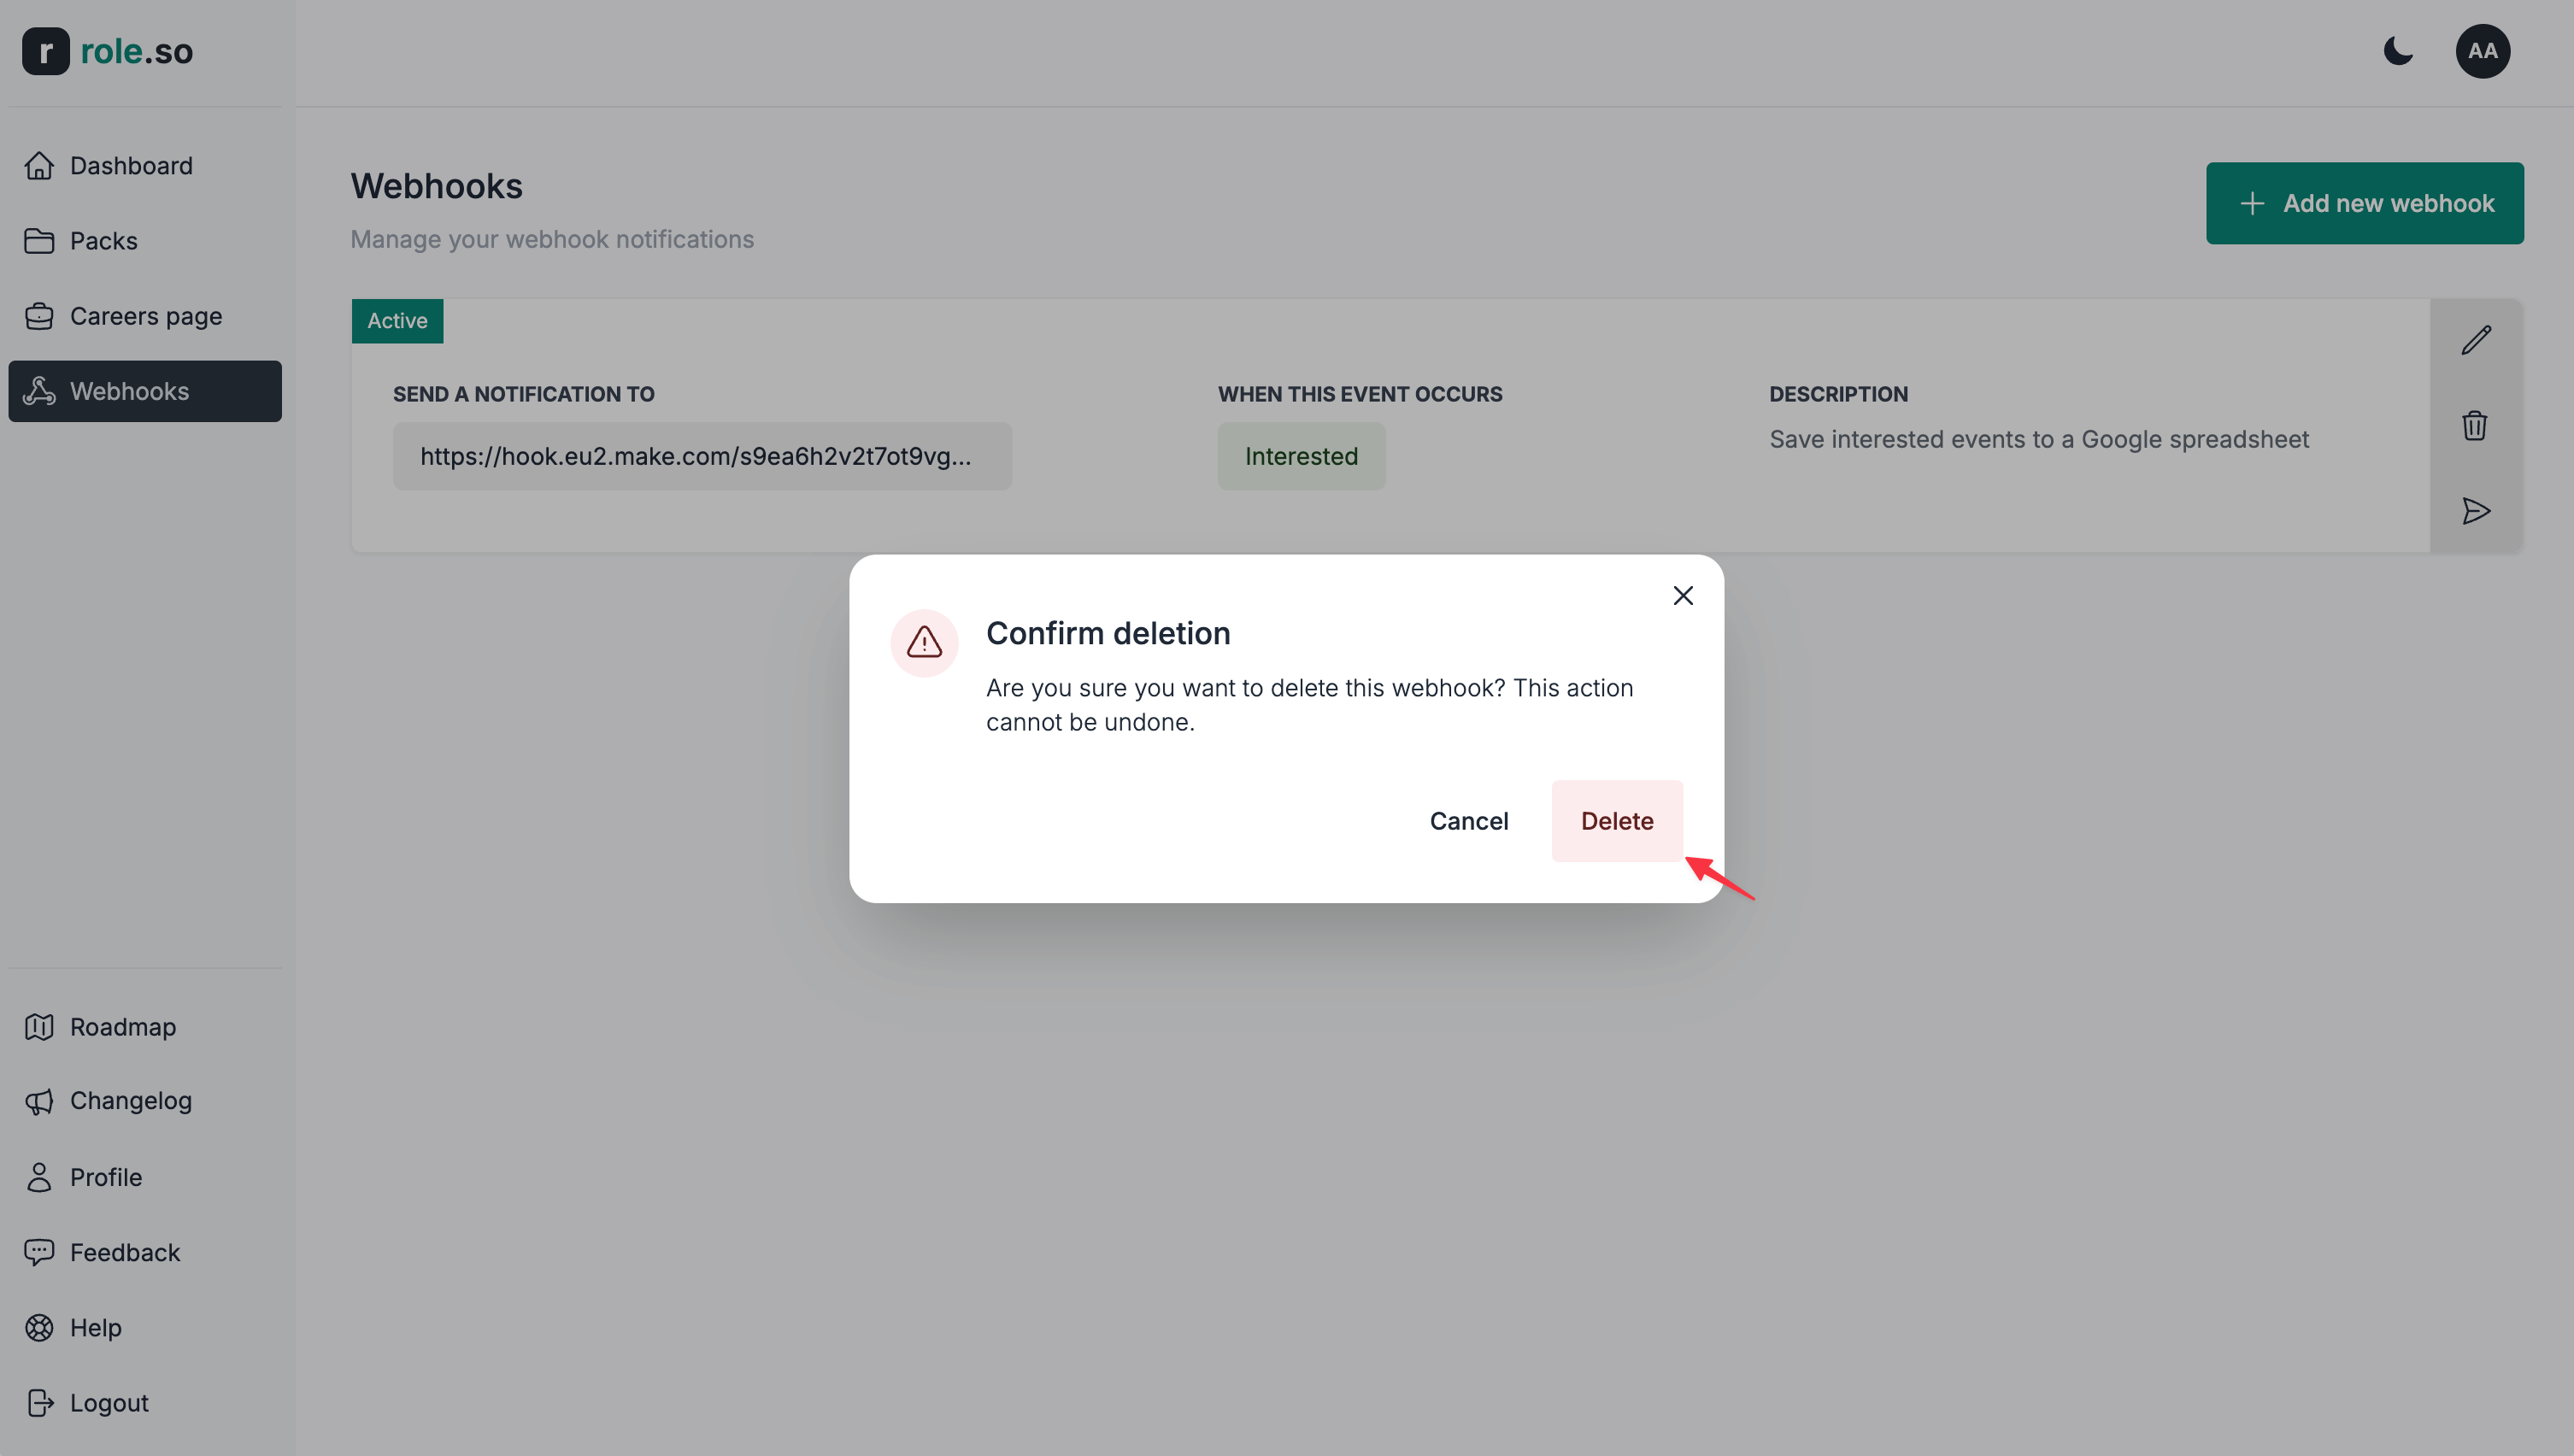Confirm deletion with the Delete button

(x=1616, y=820)
